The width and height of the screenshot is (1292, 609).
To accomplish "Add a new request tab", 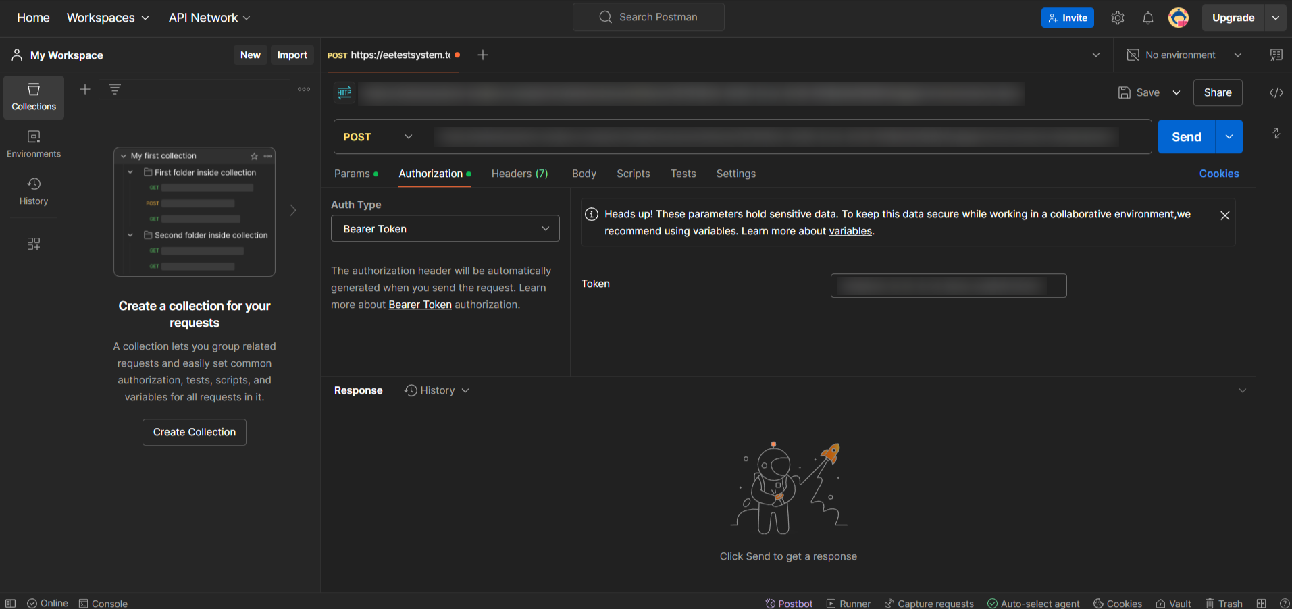I will tap(483, 55).
